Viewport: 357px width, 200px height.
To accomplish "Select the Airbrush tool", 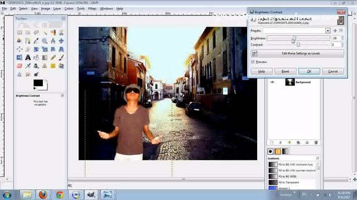I will [28, 66].
